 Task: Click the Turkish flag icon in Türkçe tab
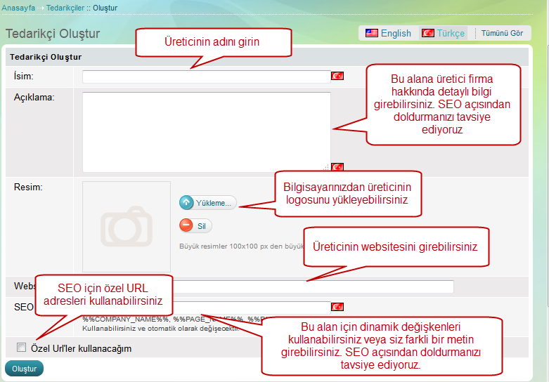[427, 33]
